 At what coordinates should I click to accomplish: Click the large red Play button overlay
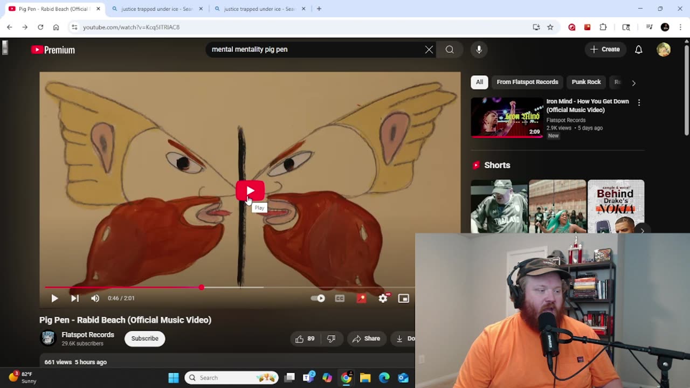click(250, 191)
